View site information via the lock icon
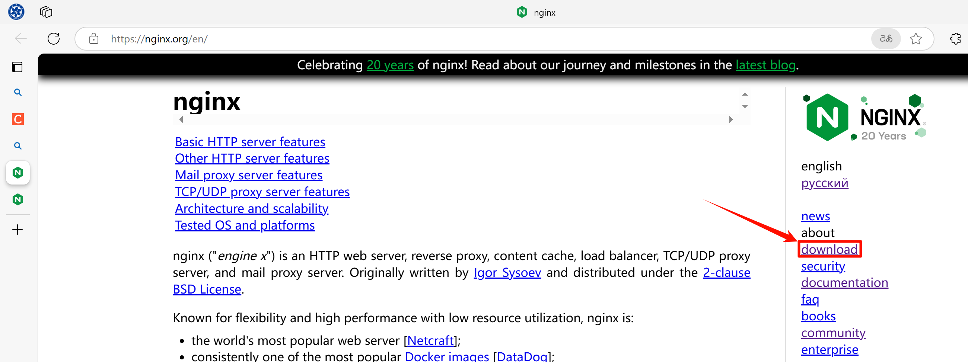Image resolution: width=968 pixels, height=362 pixels. click(93, 39)
